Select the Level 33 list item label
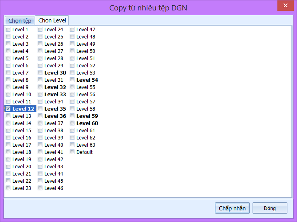Viewport: 297px width, 222px height. (55, 94)
